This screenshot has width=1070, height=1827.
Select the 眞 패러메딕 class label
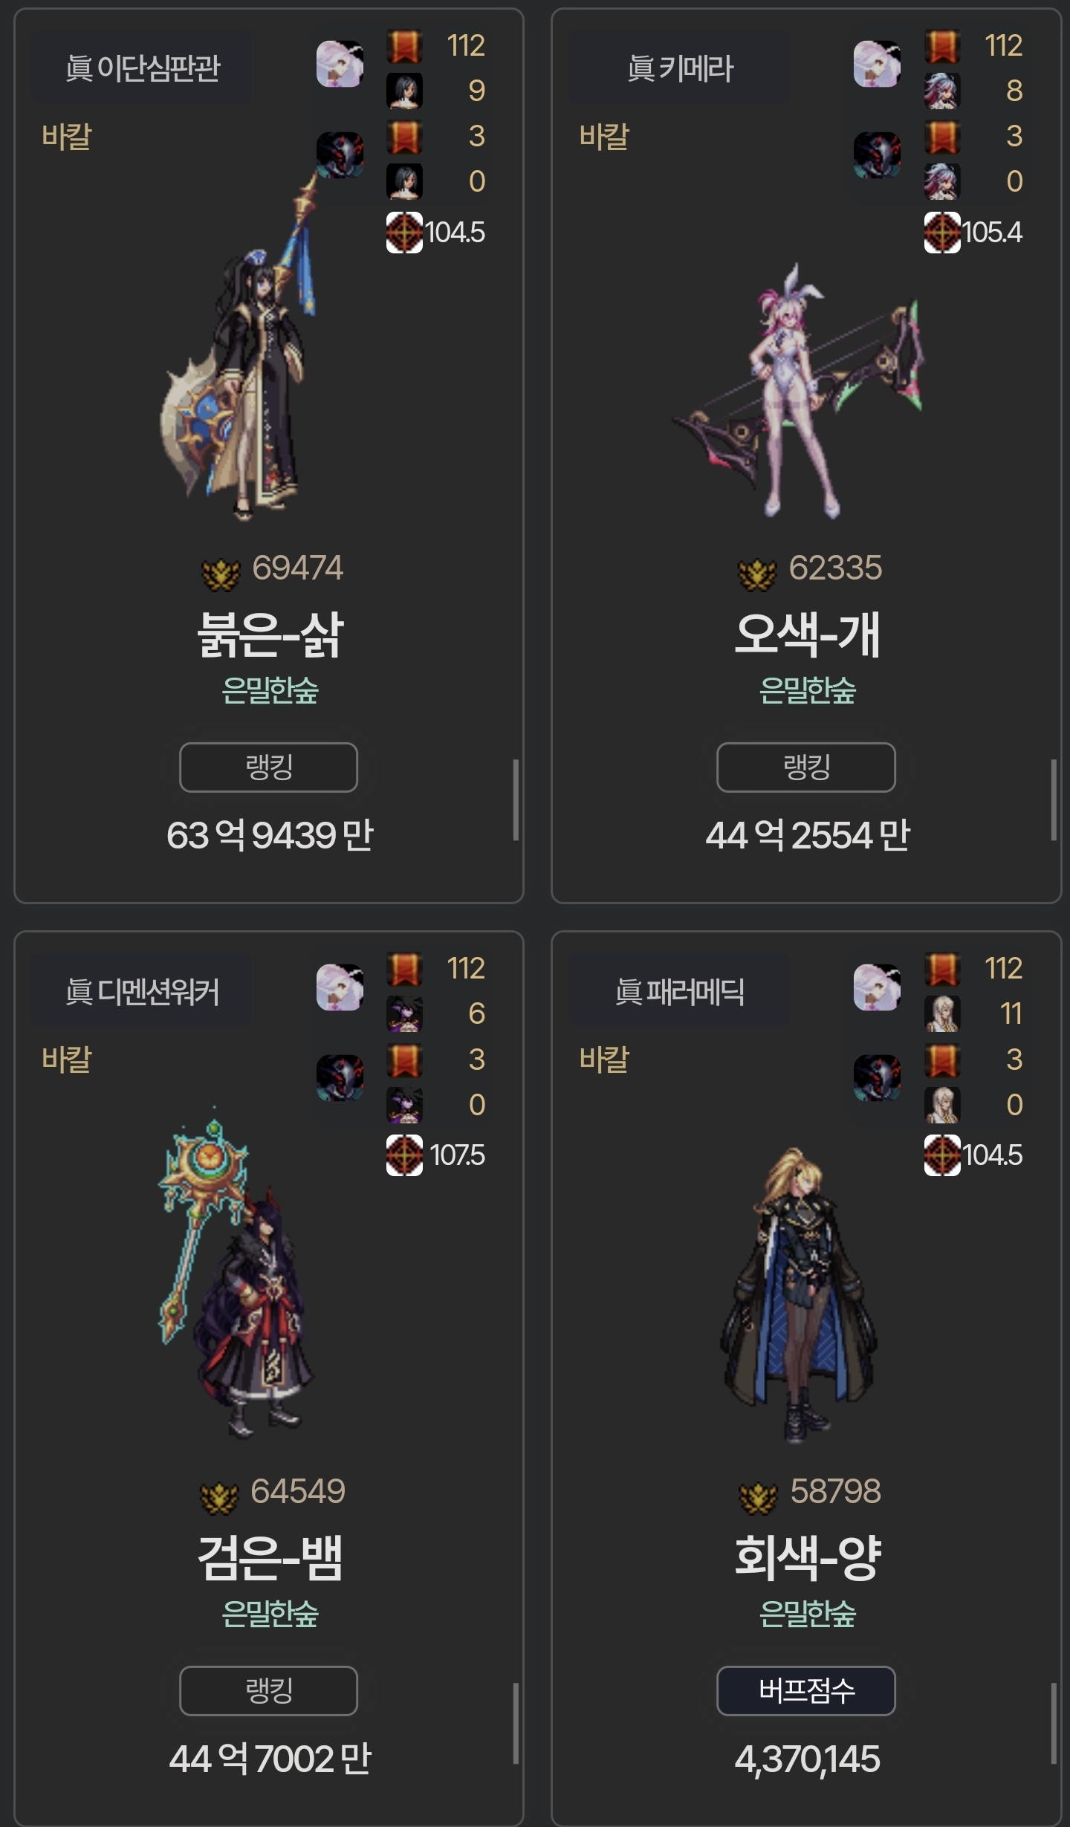[679, 992]
